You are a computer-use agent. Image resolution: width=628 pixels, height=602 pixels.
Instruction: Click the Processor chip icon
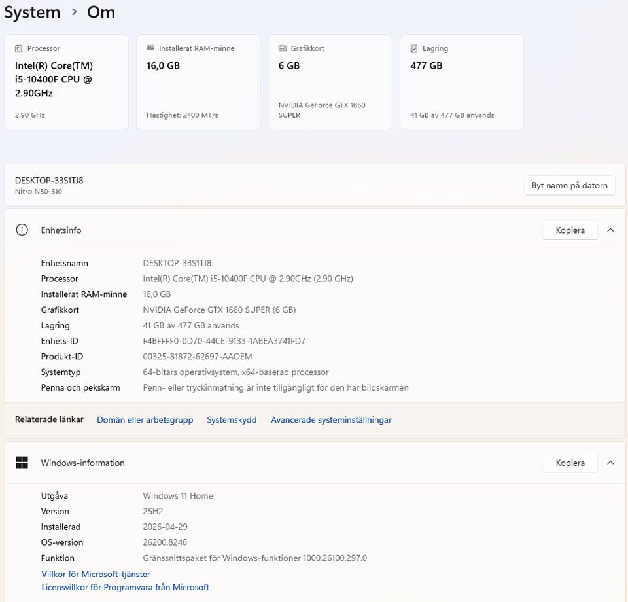coord(19,48)
